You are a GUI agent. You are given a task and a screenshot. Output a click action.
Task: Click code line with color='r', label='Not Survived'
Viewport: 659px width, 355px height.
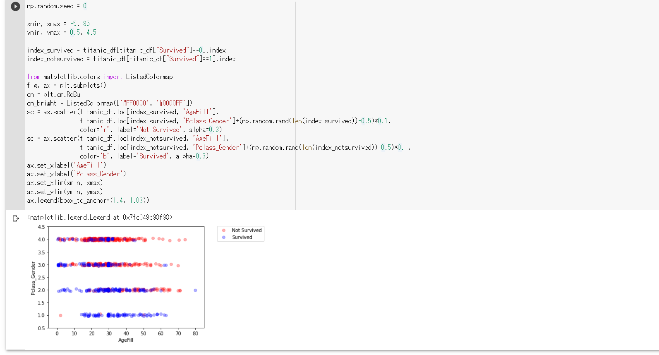pos(151,130)
